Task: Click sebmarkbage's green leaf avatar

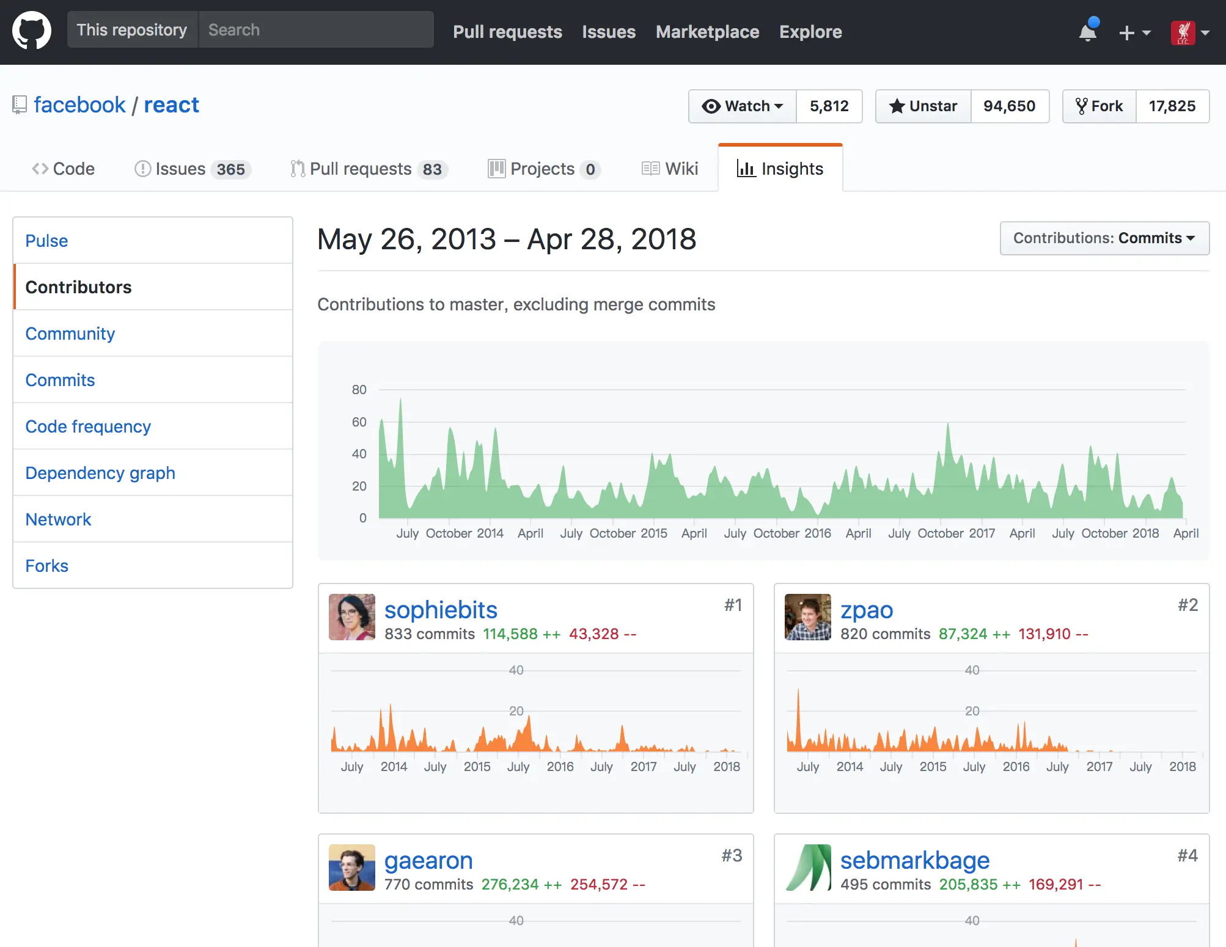Action: pyautogui.click(x=807, y=868)
